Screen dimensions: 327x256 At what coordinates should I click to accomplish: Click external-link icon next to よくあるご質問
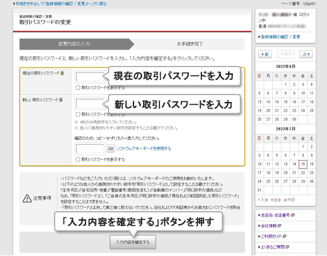point(288,247)
